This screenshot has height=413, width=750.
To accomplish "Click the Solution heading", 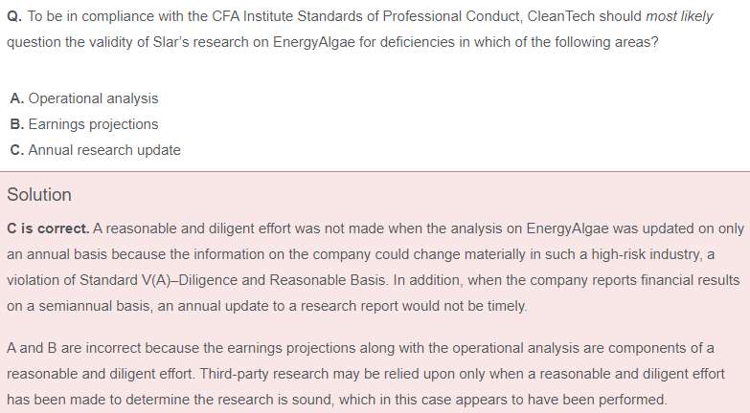I will coord(39,195).
